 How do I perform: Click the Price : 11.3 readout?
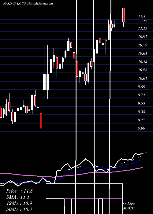click(x=19, y=191)
